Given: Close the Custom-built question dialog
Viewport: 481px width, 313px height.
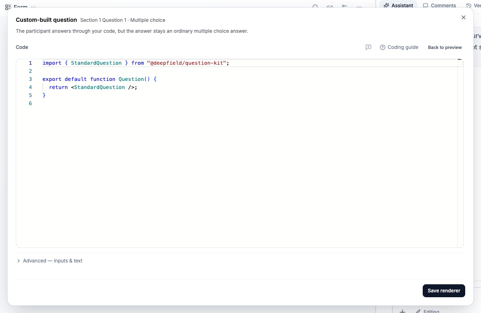Looking at the screenshot, I should click(463, 17).
